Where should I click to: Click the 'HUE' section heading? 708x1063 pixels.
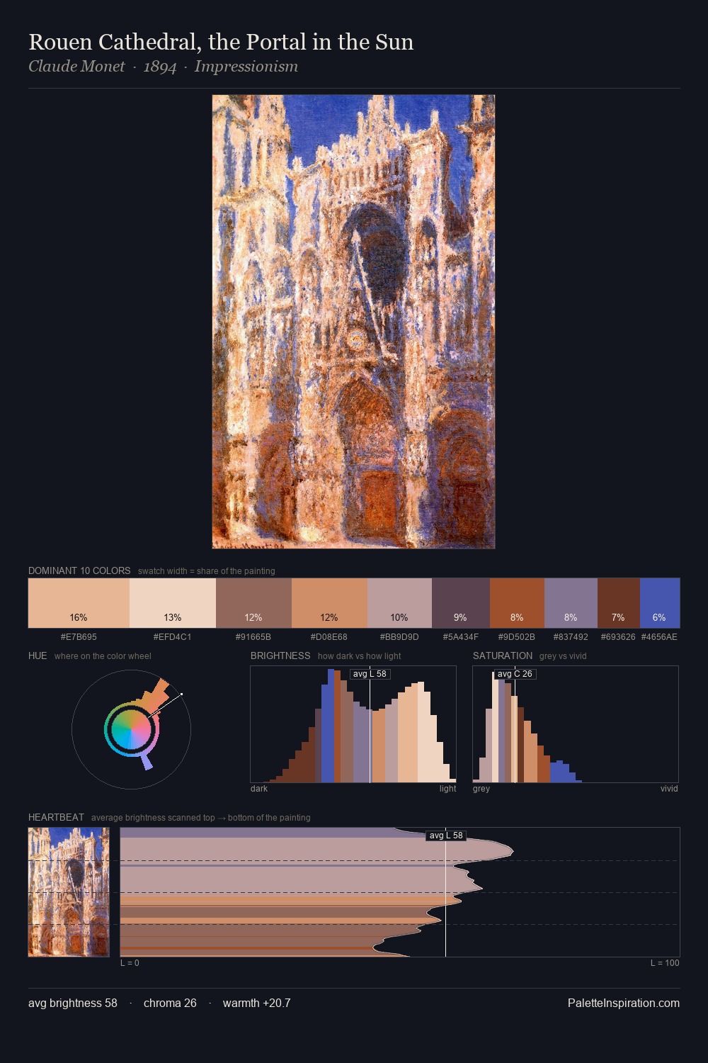point(38,656)
